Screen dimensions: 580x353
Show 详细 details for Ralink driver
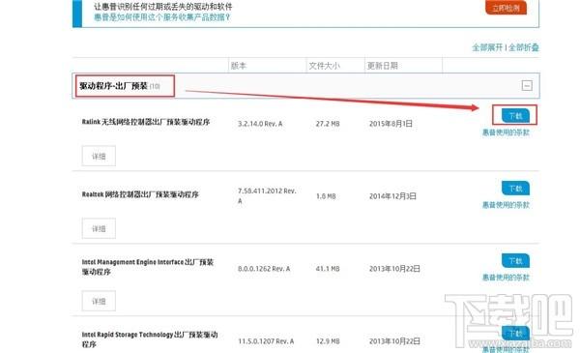(x=99, y=156)
